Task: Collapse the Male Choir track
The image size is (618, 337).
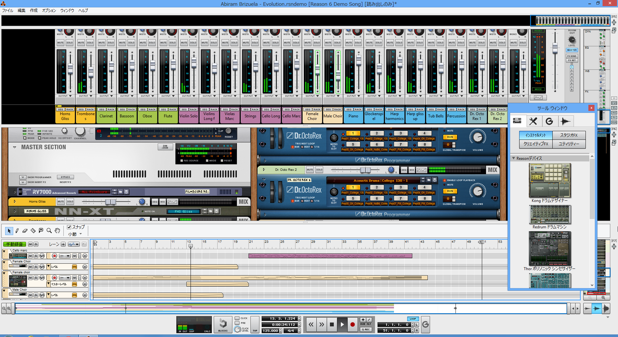Action: (5, 290)
